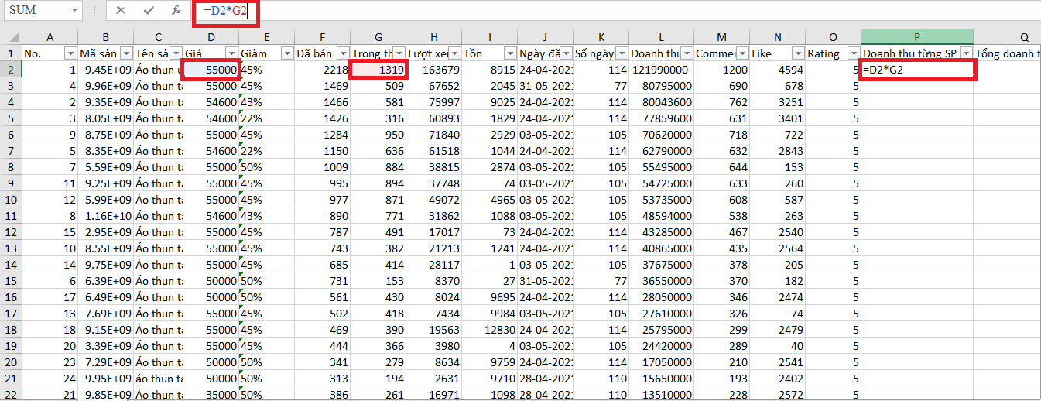Viewport: 1041px width, 401px height.
Task: Open the No. column filter dropdown
Action: [x=70, y=53]
